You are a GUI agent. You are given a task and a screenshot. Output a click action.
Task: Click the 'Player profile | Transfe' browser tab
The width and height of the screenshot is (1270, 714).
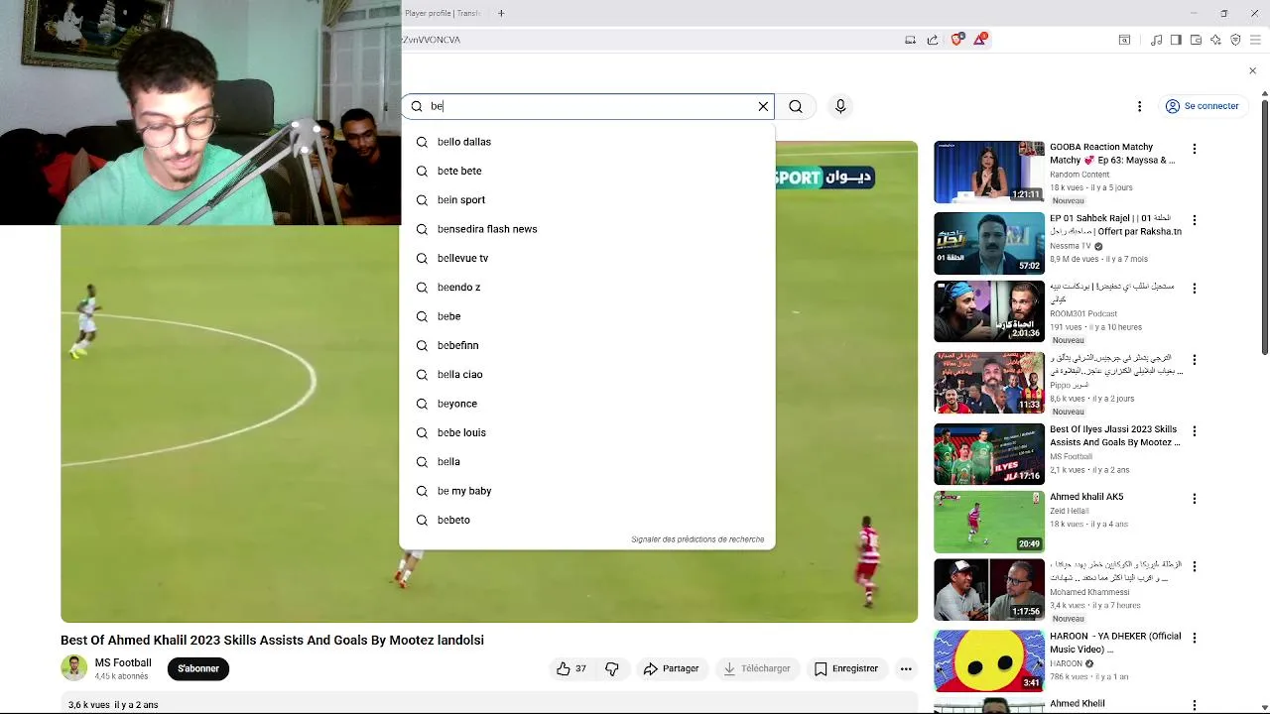click(443, 13)
